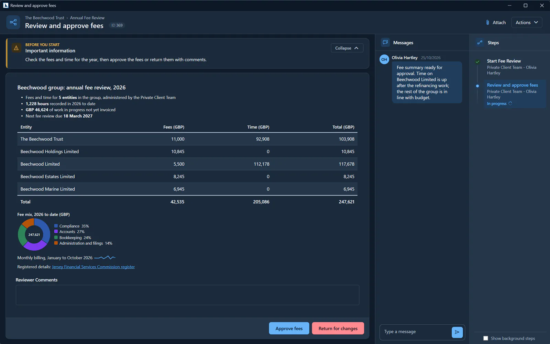
Task: Click the ID 369 badge
Action: click(117, 25)
